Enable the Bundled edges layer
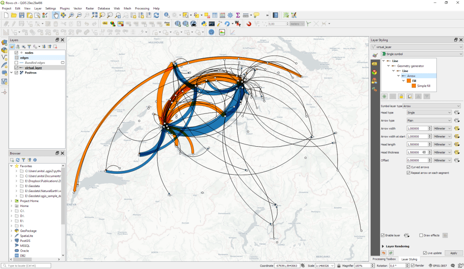This screenshot has height=269, width=464. coord(16,62)
